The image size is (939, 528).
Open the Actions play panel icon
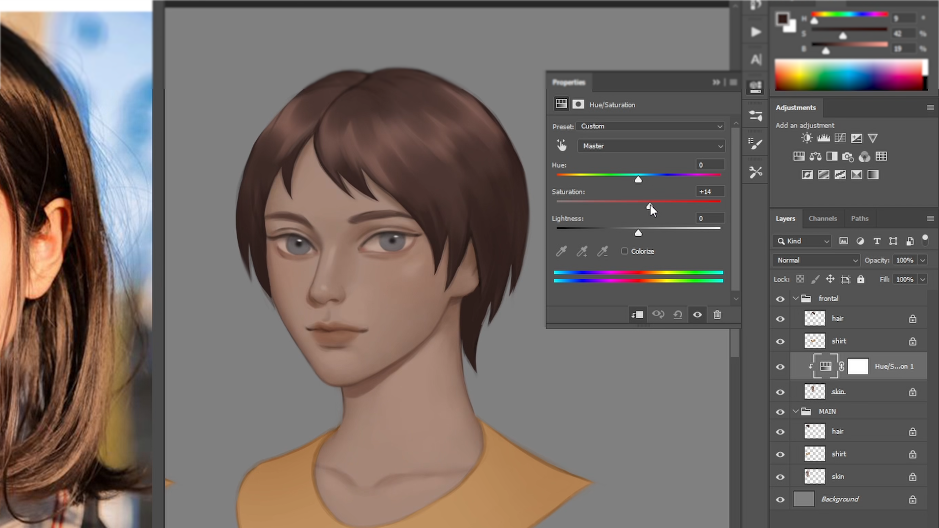pos(756,32)
